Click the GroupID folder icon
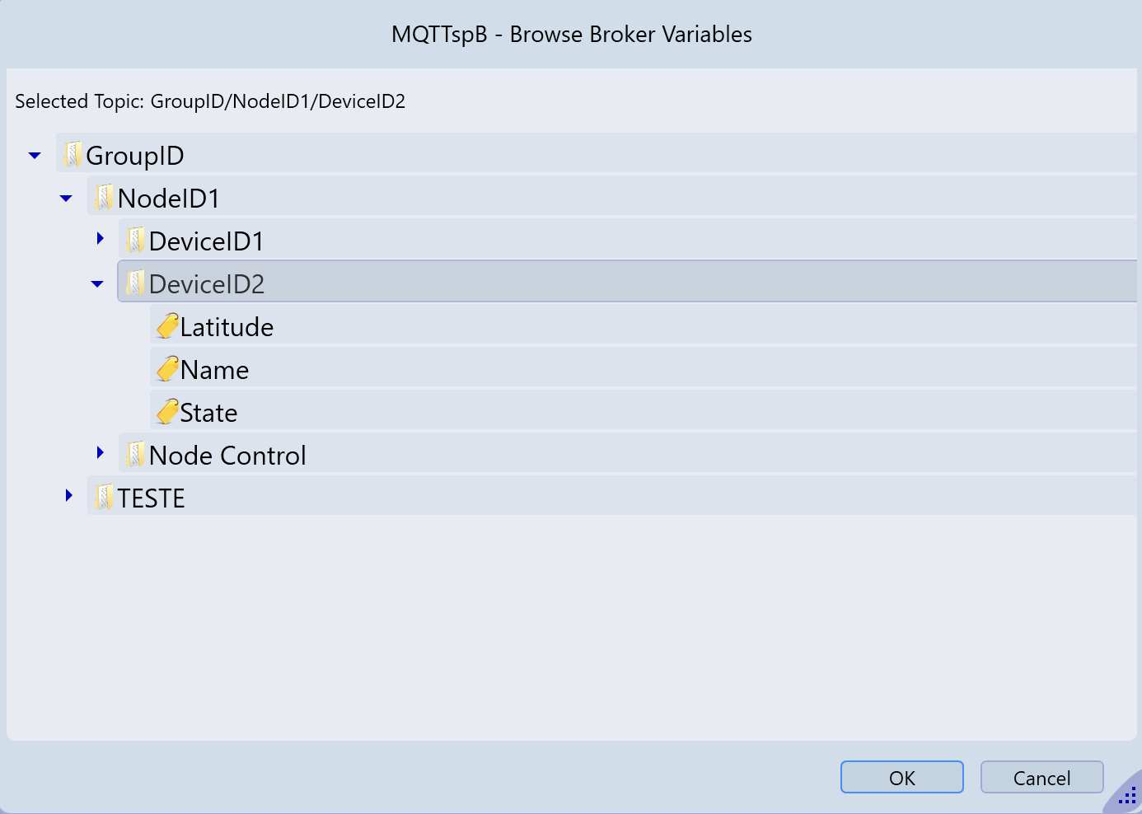This screenshot has height=814, width=1142. pos(73,154)
